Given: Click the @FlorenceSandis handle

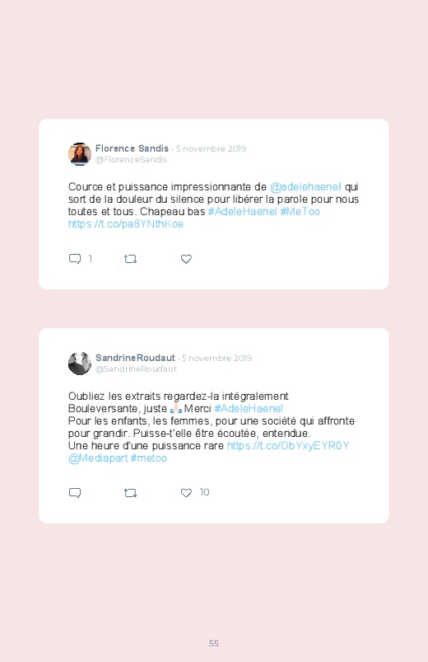Looking at the screenshot, I should 131,160.
